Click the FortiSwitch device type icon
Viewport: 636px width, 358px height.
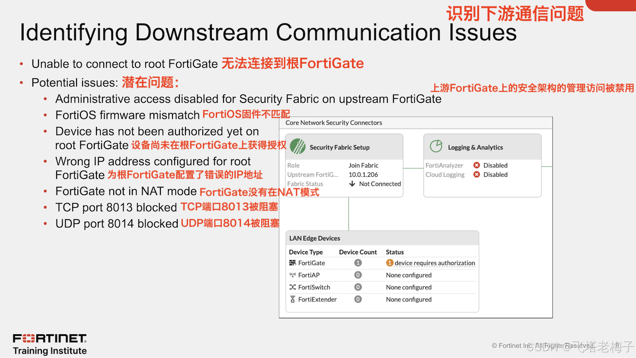(x=293, y=287)
